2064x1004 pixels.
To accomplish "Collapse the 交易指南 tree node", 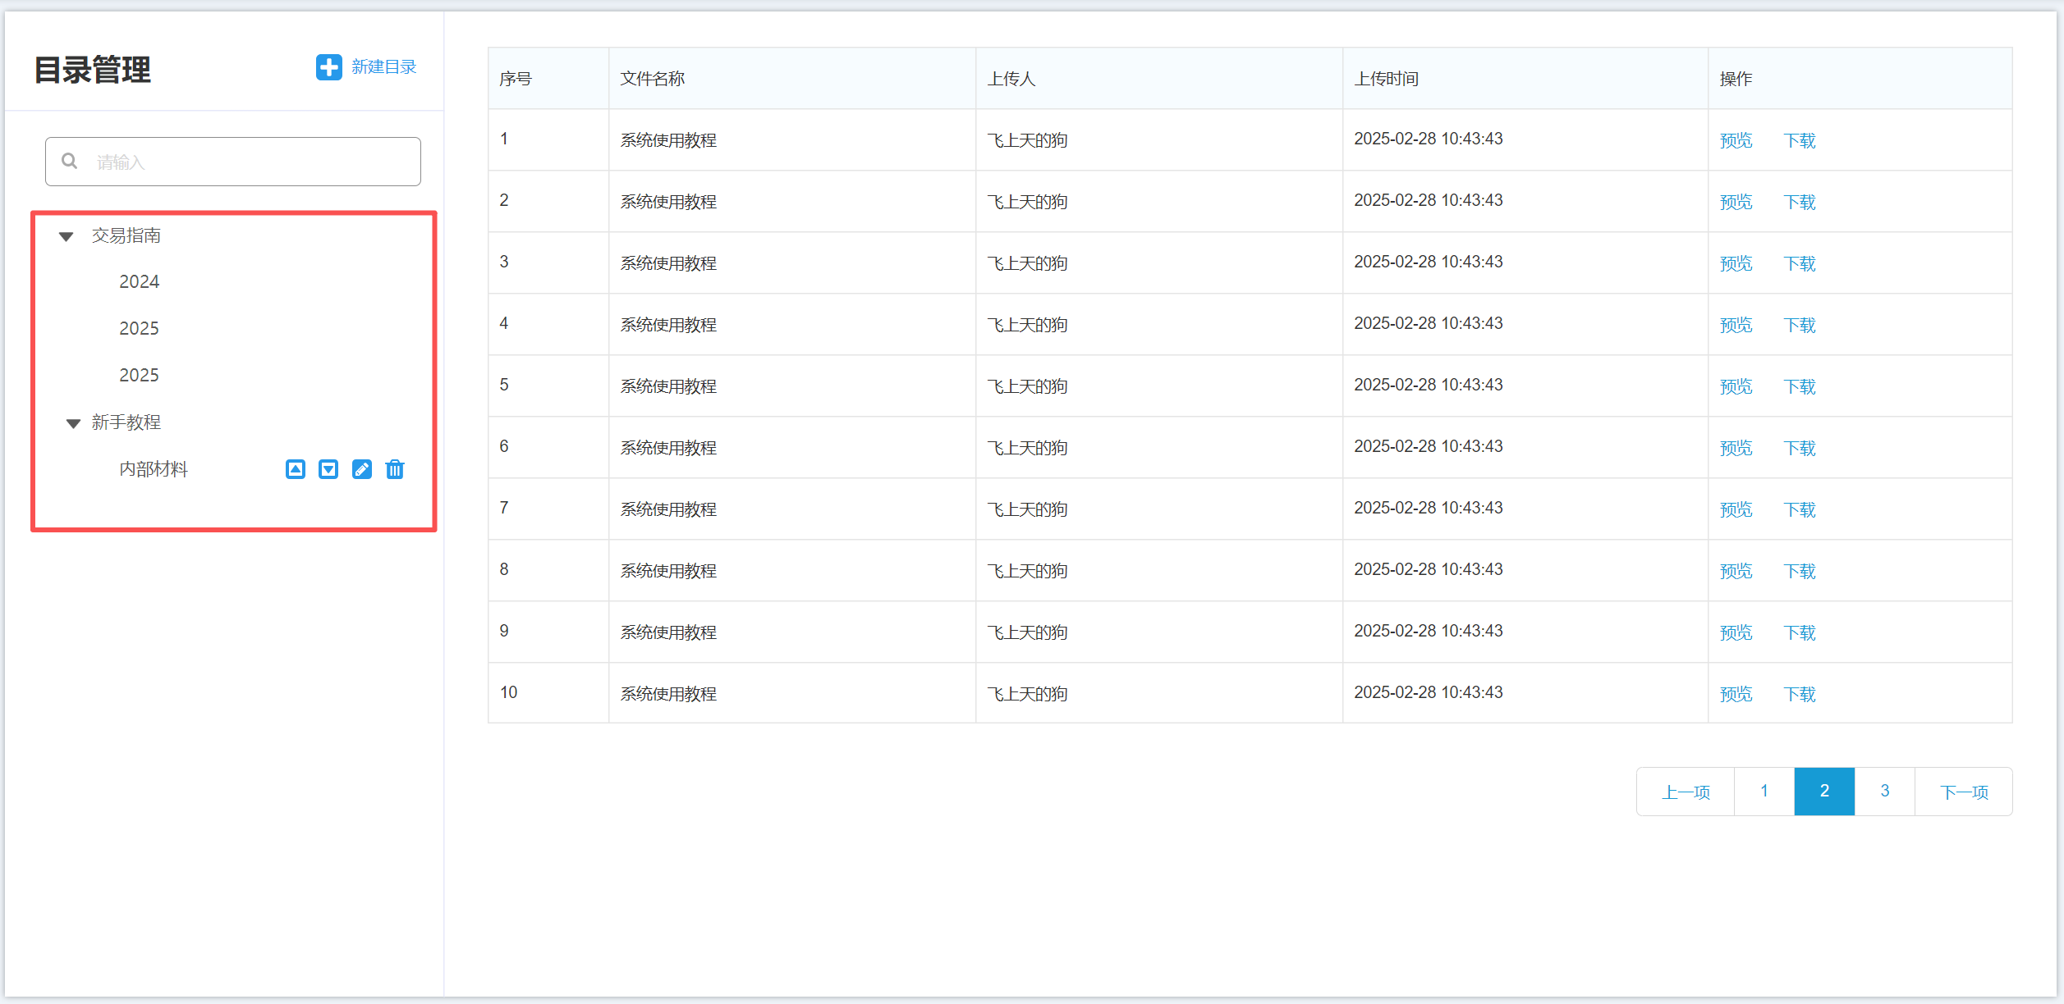I will pos(67,236).
